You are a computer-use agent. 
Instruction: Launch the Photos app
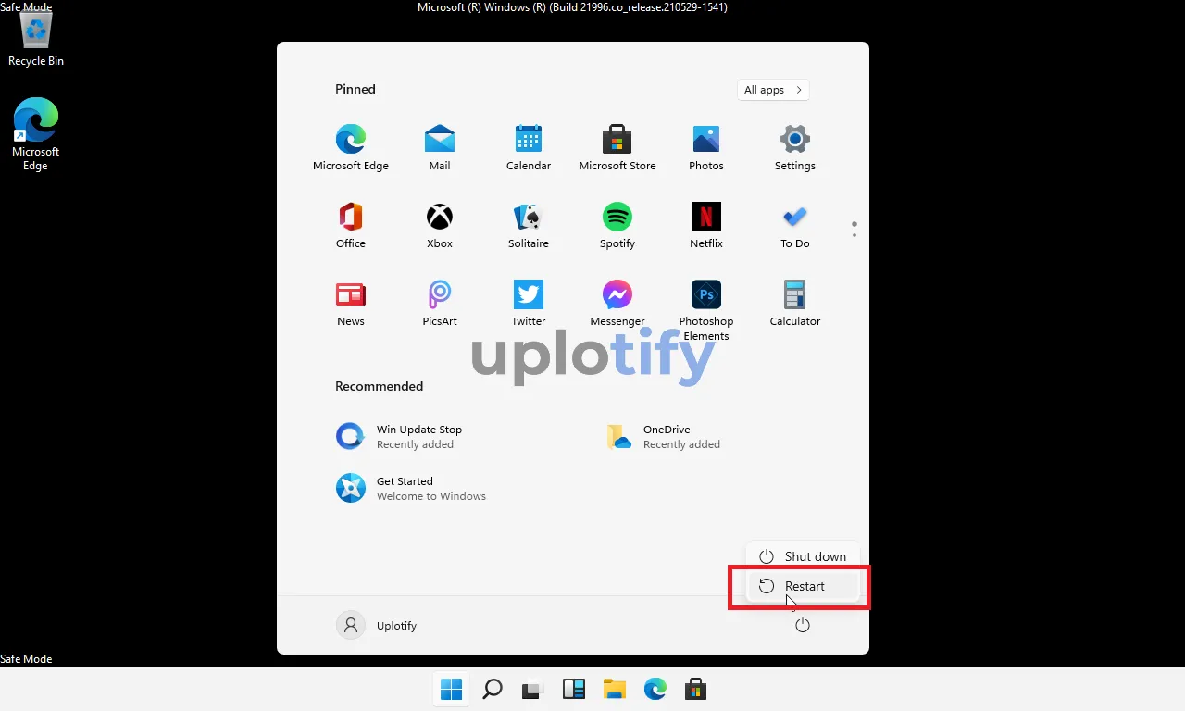tap(706, 148)
